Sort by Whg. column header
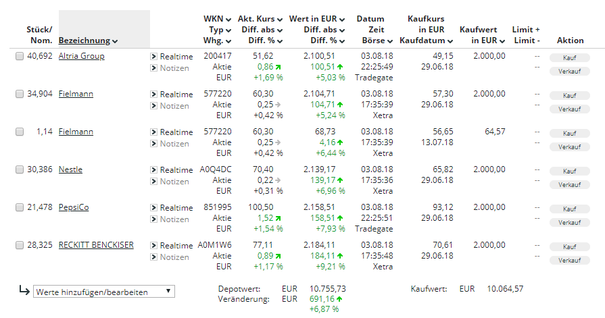Viewport: 605px width, 318px height. point(217,41)
